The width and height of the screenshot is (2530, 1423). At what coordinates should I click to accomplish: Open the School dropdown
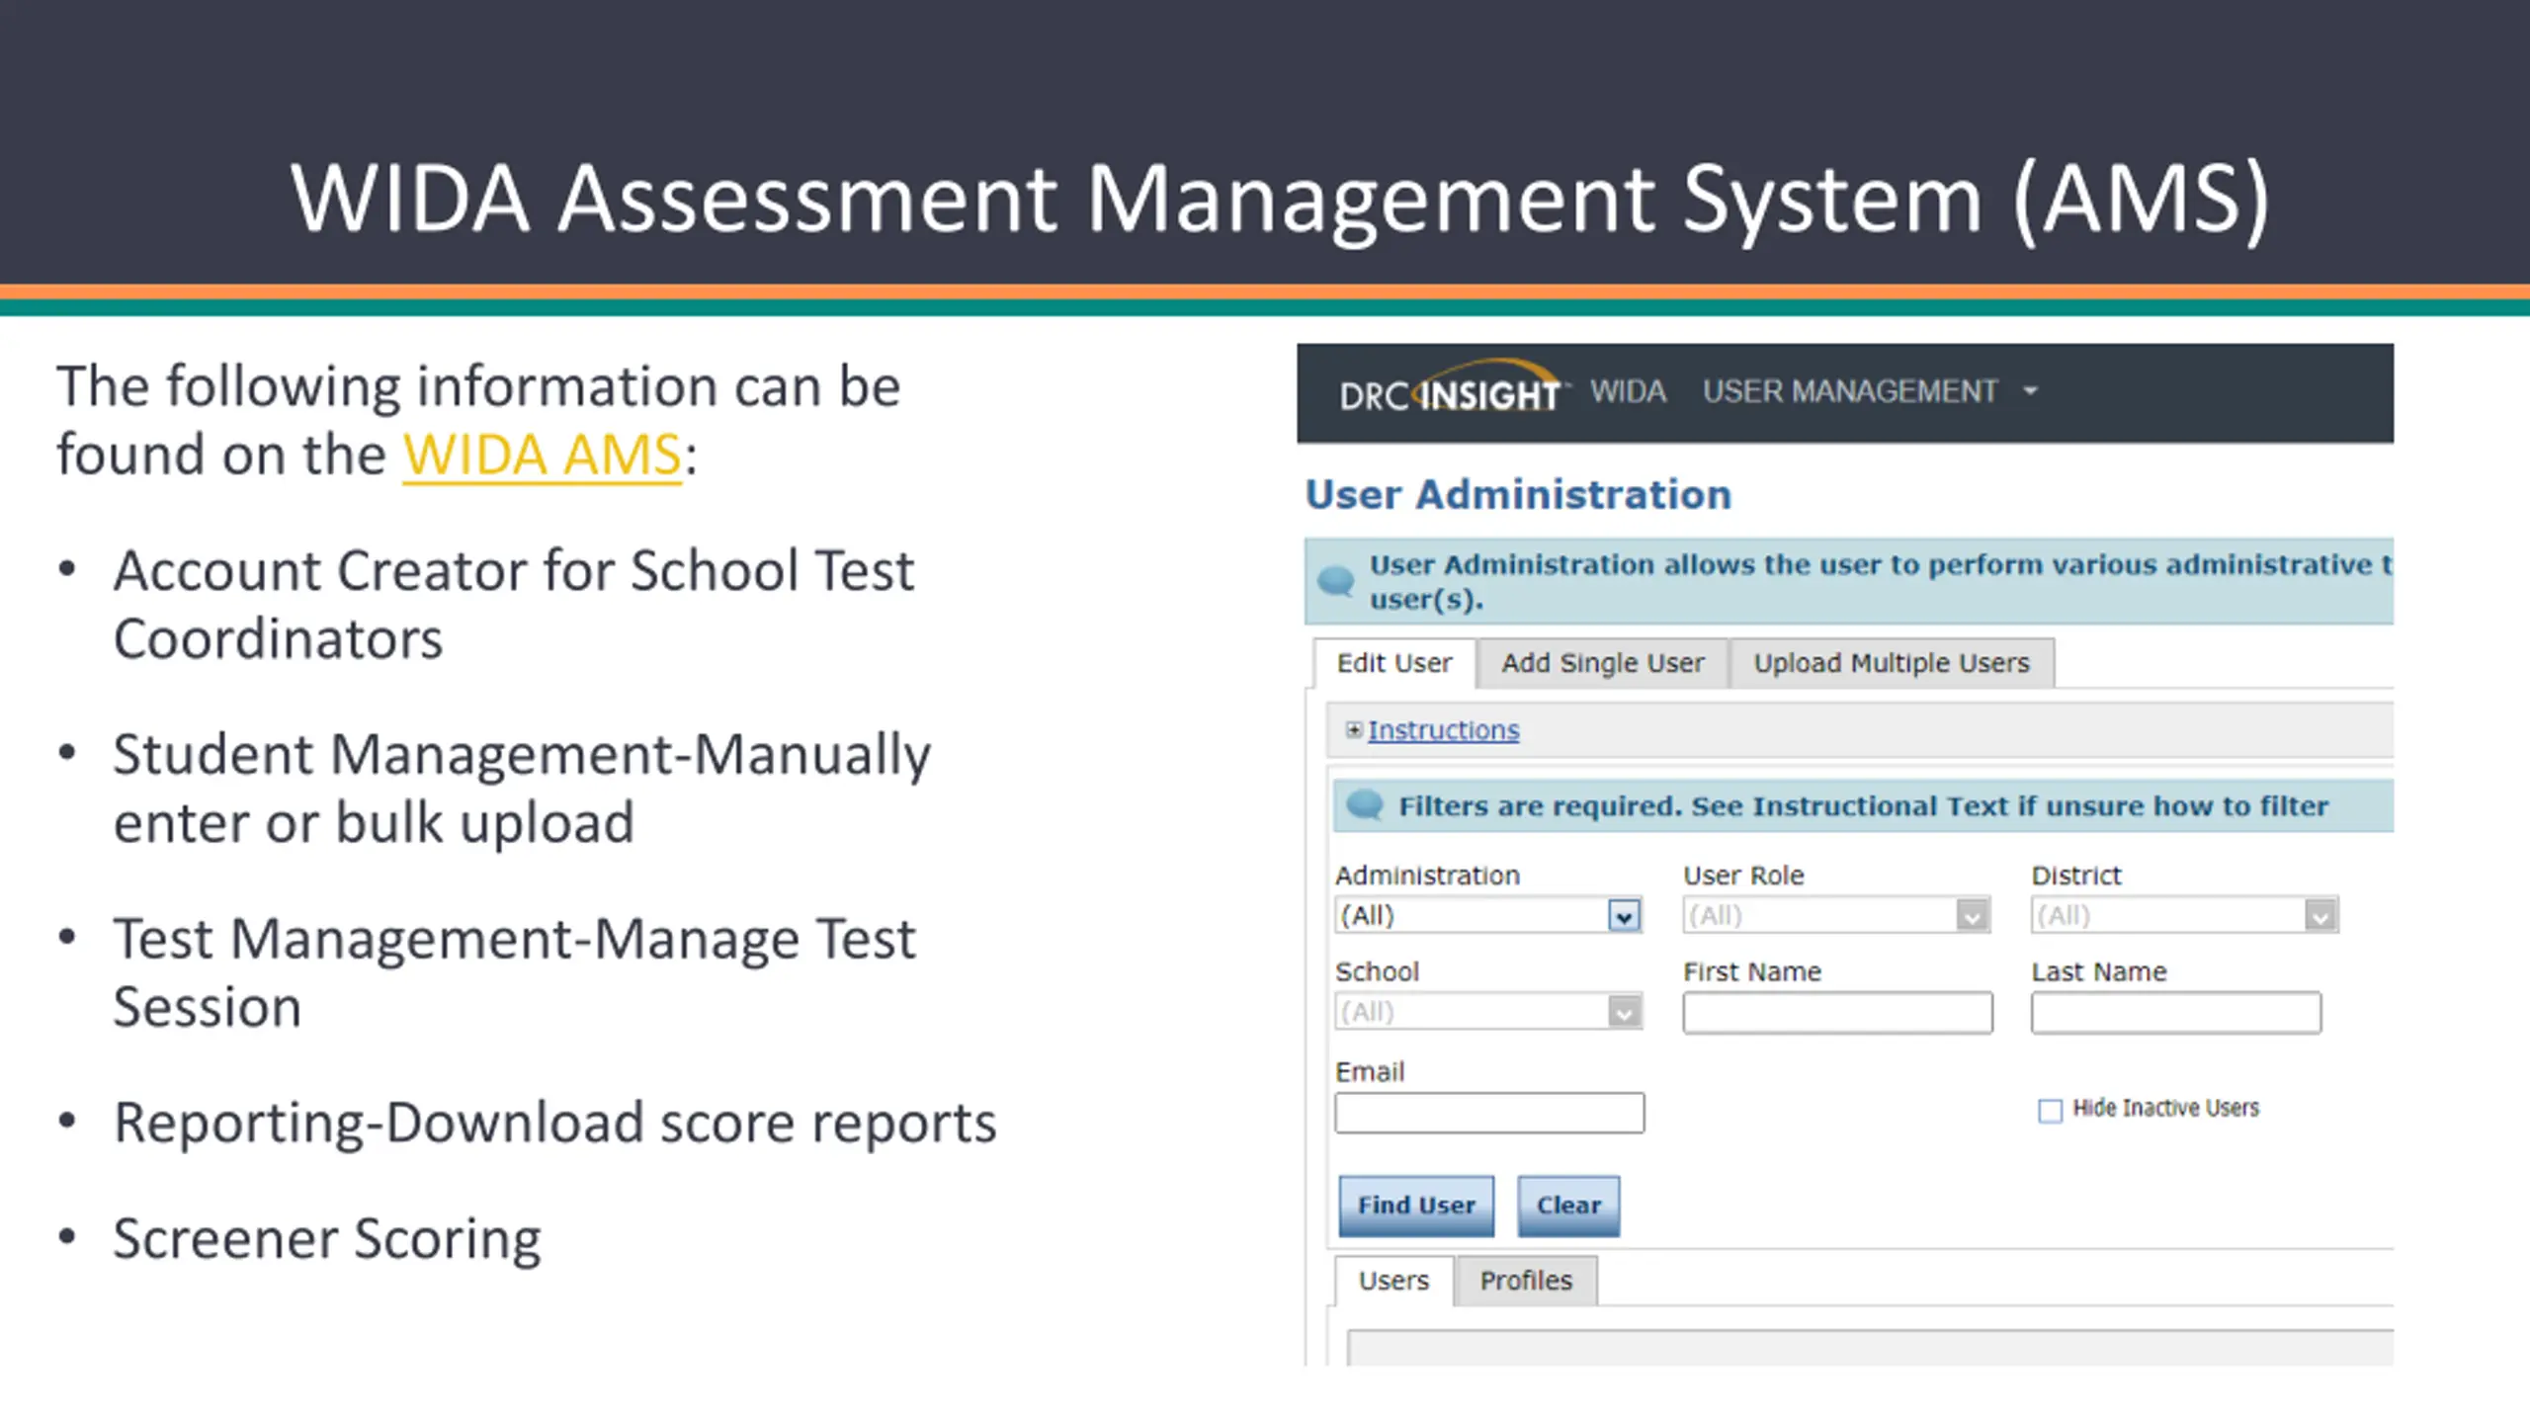[x=1623, y=1013]
